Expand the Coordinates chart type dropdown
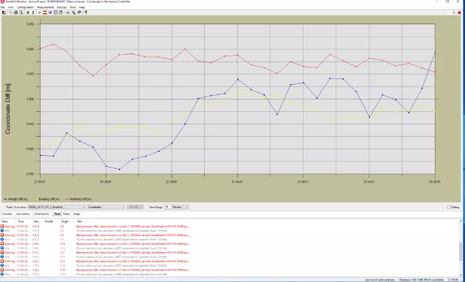 (x=122, y=207)
